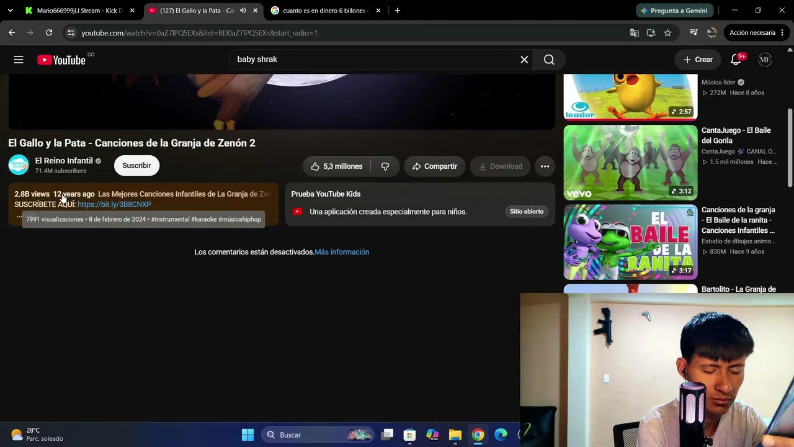Click the Más información link

point(342,252)
